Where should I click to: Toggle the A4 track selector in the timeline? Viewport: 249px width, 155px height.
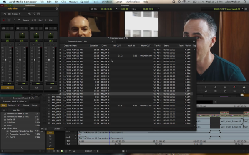click(x=68, y=137)
